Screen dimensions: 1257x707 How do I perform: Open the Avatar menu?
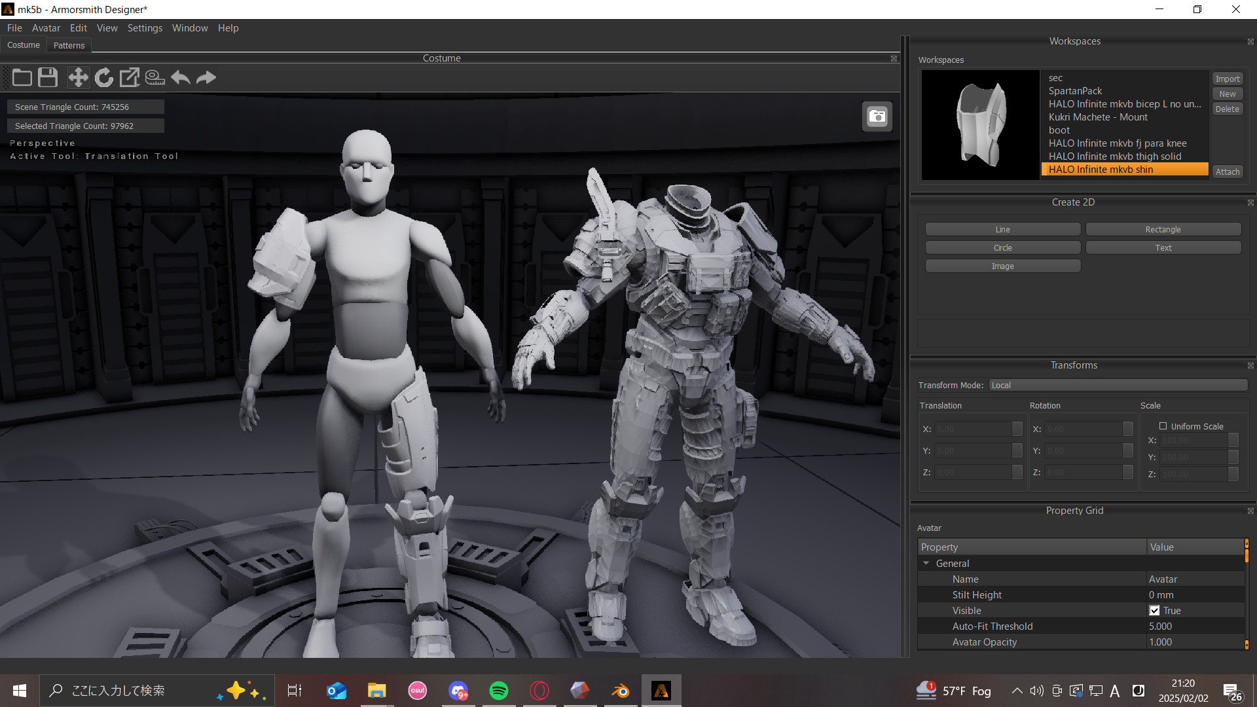[46, 27]
